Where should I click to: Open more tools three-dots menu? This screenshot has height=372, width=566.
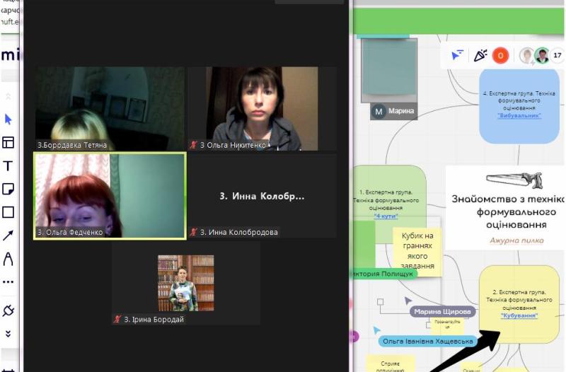pyautogui.click(x=8, y=281)
